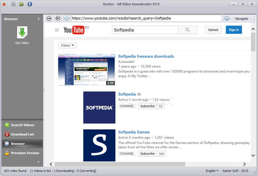Open settings via the gear icon

coord(13,4)
